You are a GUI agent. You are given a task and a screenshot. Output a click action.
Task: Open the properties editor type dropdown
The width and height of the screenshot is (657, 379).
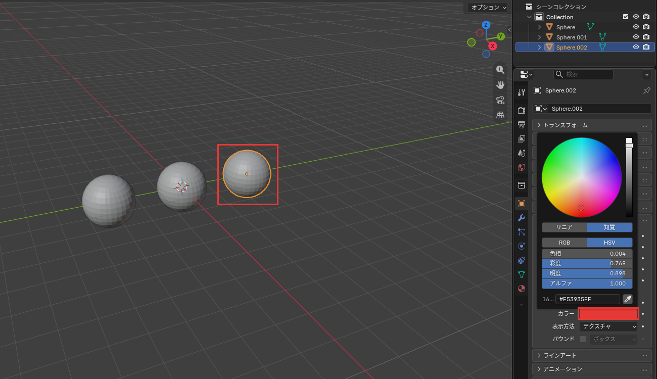[527, 74]
